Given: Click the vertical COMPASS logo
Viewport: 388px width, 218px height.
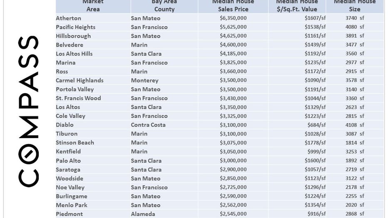Looking at the screenshot, I should click(28, 111).
